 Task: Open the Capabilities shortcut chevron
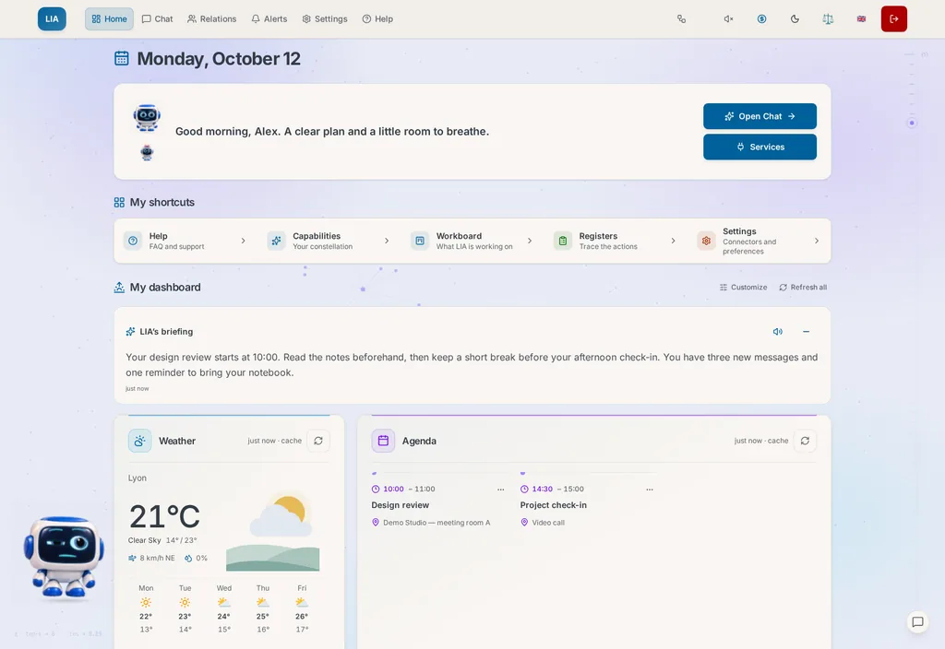click(x=387, y=241)
